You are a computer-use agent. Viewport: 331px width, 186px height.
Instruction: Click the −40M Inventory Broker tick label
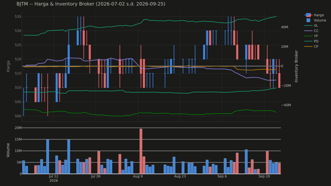[286, 105]
